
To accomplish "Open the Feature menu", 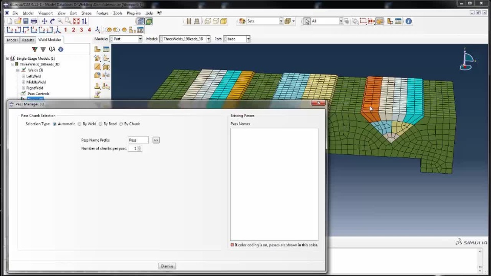I will (x=102, y=13).
